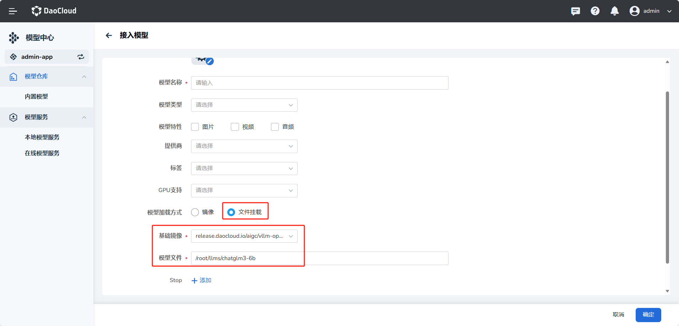Switch workspace using the swap icon
Viewport: 679px width, 326px height.
click(x=81, y=57)
